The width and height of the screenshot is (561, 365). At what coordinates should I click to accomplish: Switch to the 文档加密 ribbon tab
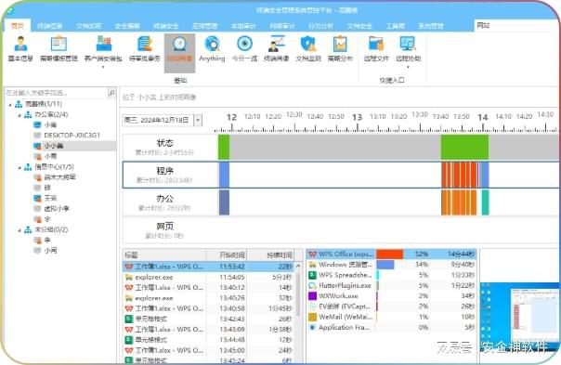point(88,26)
